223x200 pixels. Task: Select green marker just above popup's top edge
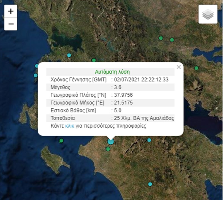pos(94,60)
